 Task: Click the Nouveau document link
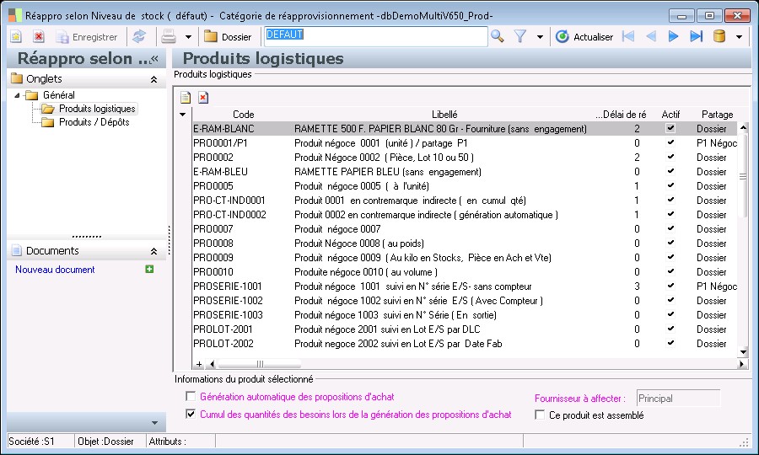point(55,270)
